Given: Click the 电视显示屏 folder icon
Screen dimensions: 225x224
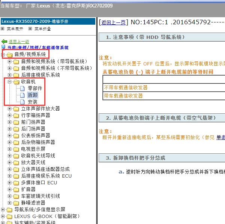Looking at the screenshot, I should (x=16, y=149).
